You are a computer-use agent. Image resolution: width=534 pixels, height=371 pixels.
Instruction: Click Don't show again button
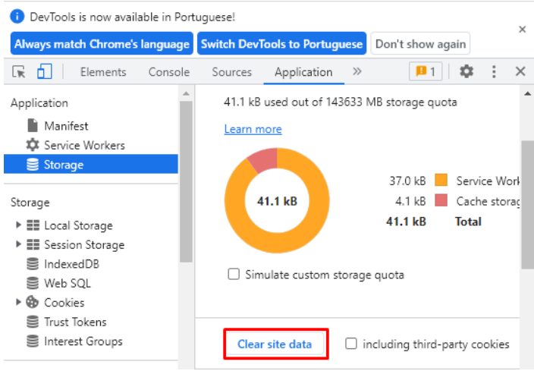point(420,43)
